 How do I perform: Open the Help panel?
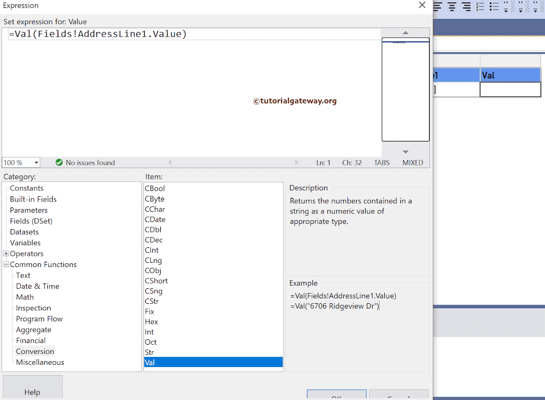pyautogui.click(x=32, y=392)
